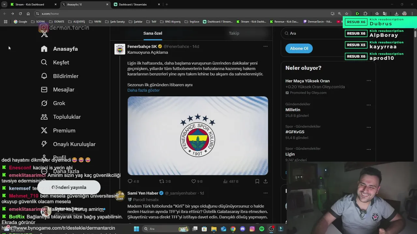Open the Chrome apps grid in the bookmarks bar
The image size is (417, 234).
click(x=6, y=22)
